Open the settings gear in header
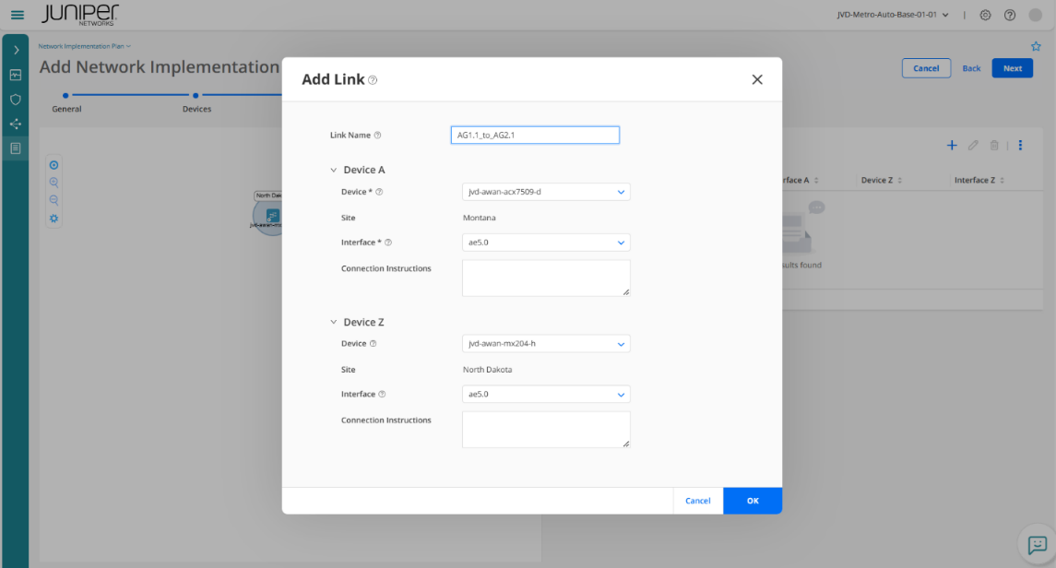The image size is (1056, 568). [985, 15]
